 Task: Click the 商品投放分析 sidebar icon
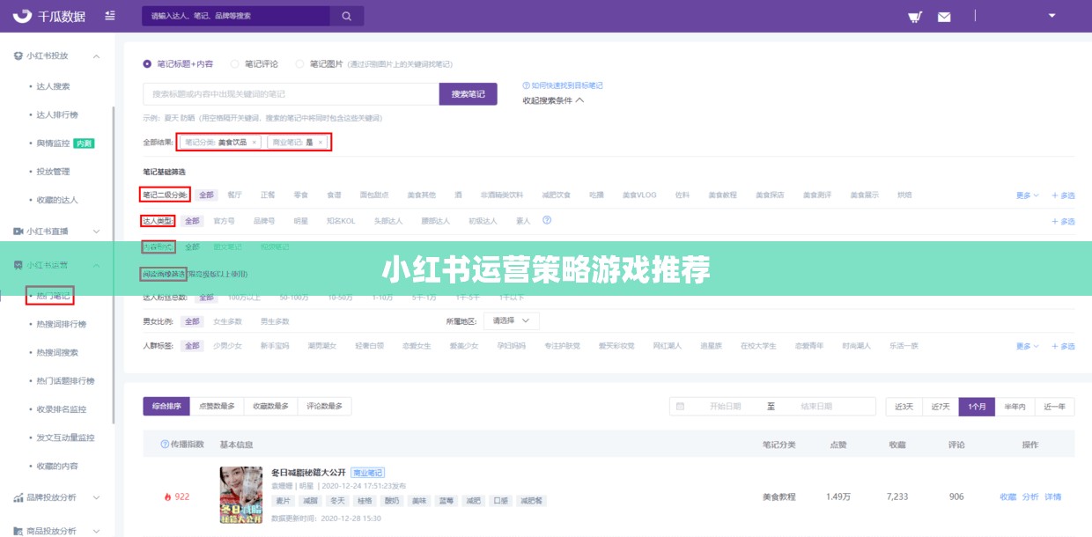coord(18,531)
